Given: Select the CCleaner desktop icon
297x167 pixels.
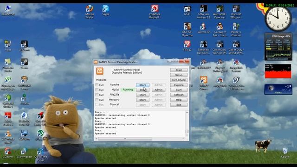Looking at the screenshot, I should click(8, 153).
